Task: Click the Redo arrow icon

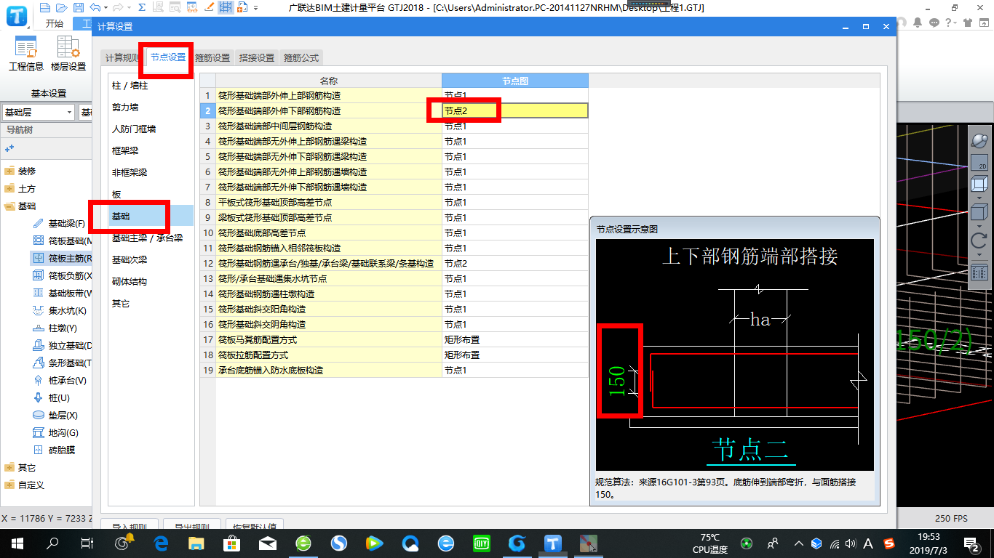Action: (x=119, y=7)
